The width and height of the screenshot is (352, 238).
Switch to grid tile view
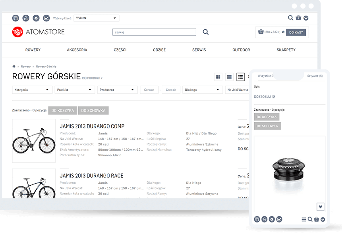[x=218, y=77]
